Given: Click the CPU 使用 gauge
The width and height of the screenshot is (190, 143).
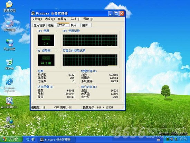Looking at the screenshot, I should tap(46, 40).
